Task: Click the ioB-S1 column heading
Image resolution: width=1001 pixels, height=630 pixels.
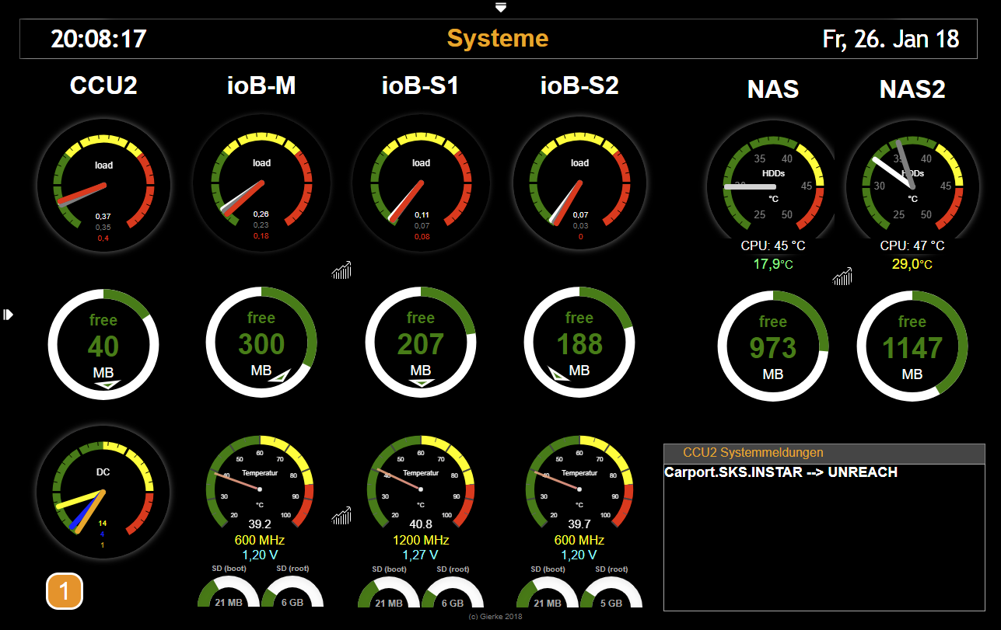Action: click(x=420, y=85)
